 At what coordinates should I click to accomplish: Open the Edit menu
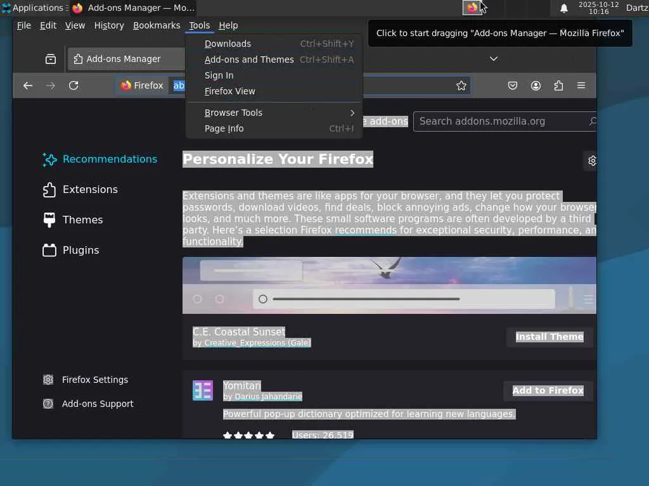pyautogui.click(x=48, y=25)
